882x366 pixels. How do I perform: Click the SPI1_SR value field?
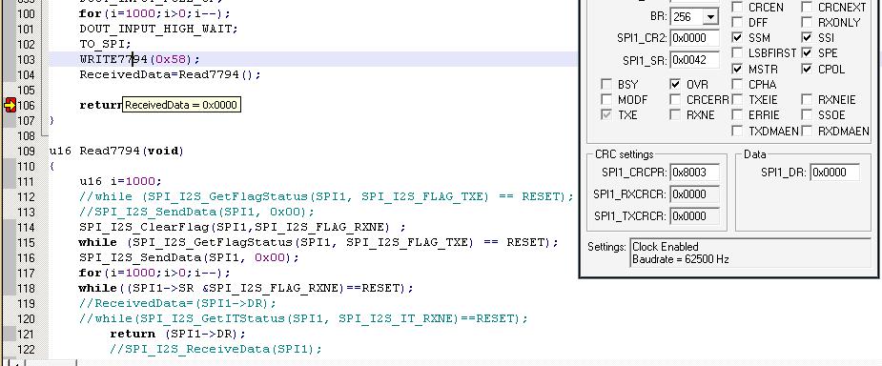point(695,60)
